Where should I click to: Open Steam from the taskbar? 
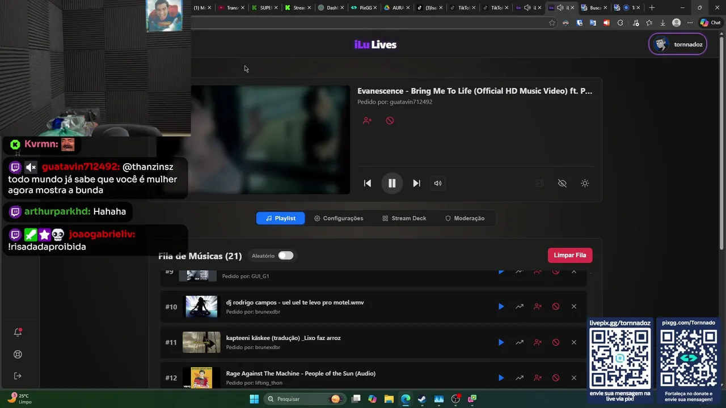coord(422,399)
